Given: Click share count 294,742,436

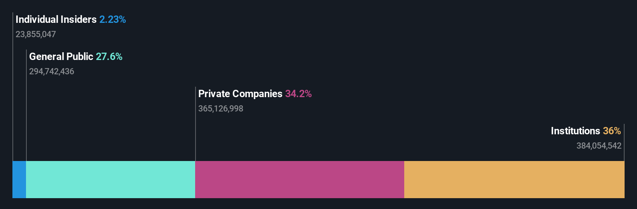Looking at the screenshot, I should [x=52, y=72].
